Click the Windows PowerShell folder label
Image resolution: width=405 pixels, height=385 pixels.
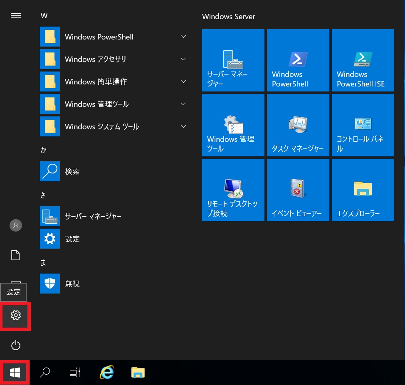point(99,37)
